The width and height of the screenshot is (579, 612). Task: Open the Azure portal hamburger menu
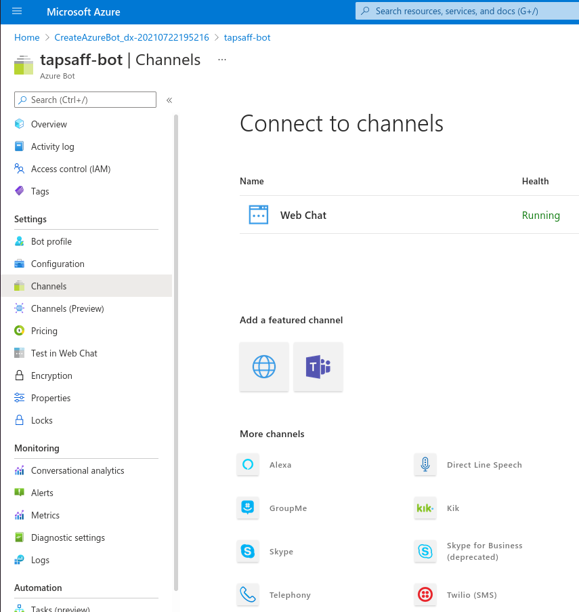pyautogui.click(x=17, y=12)
